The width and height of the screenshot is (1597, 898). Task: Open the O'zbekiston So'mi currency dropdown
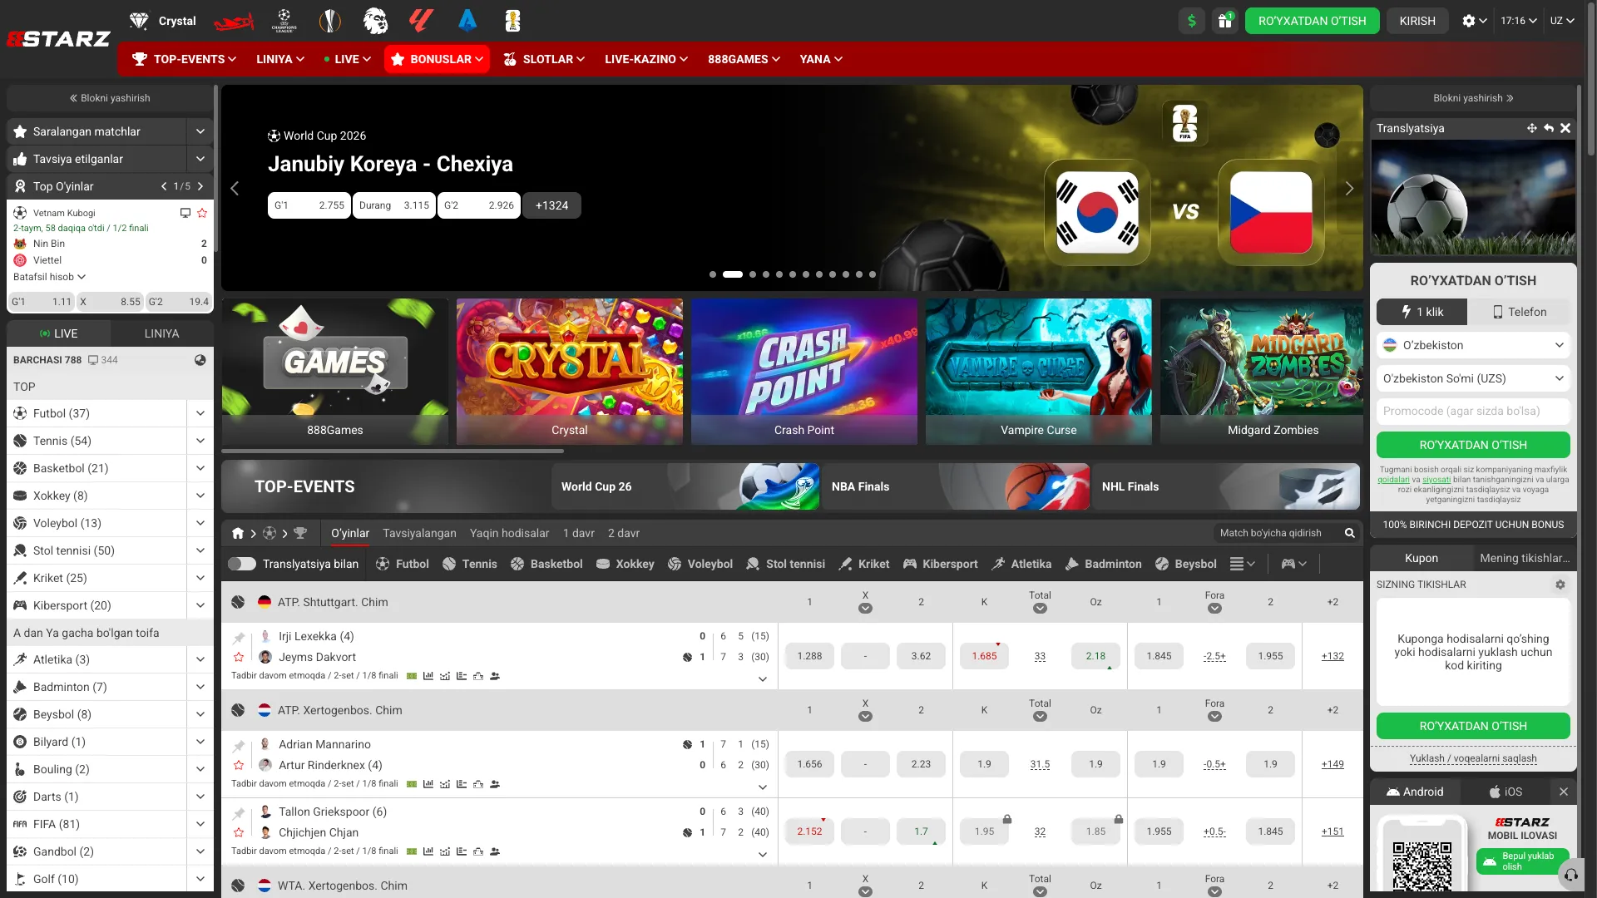1473,378
